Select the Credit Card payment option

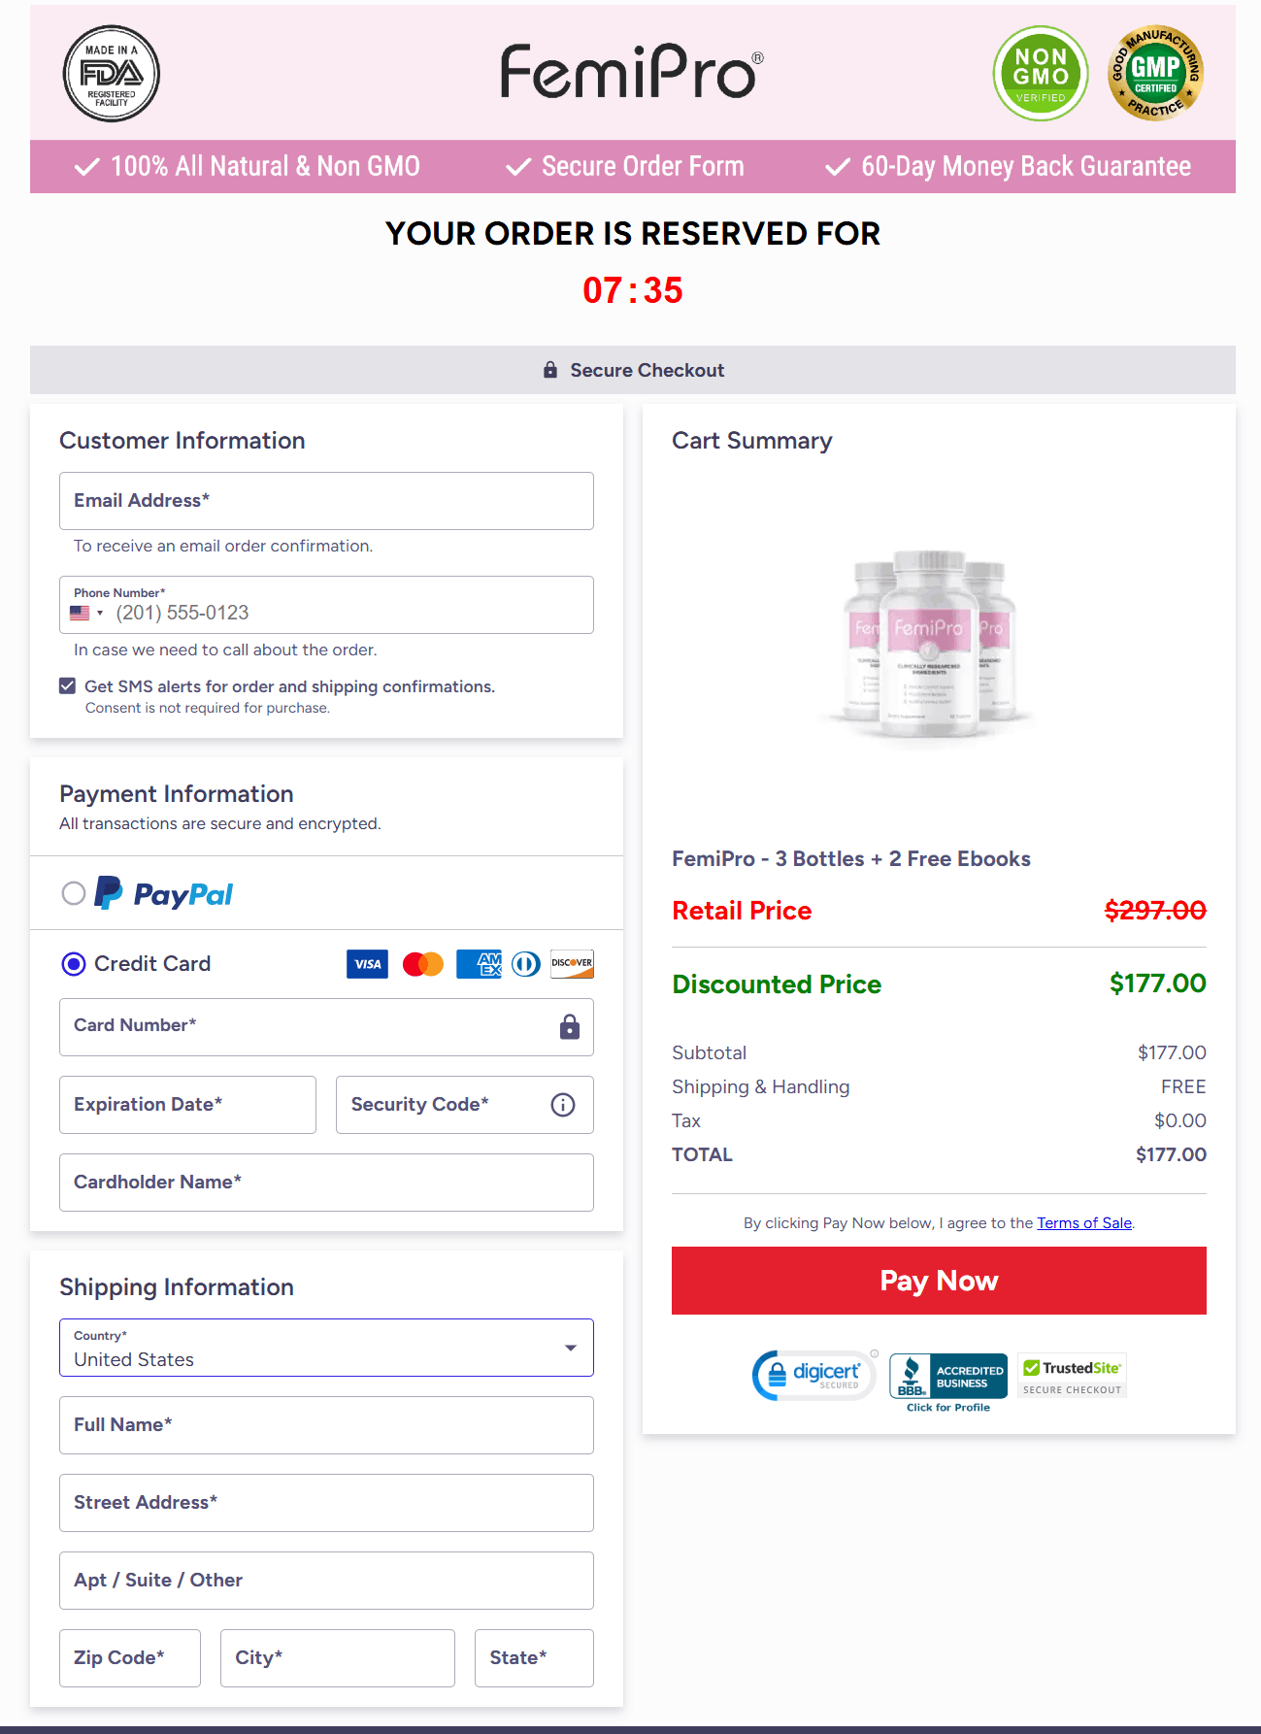73,963
